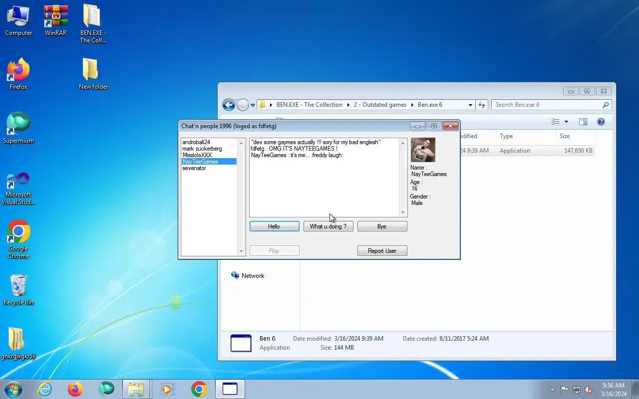Launch Internet Explorer from the taskbar
Viewport: 639px width, 399px height.
coord(45,389)
